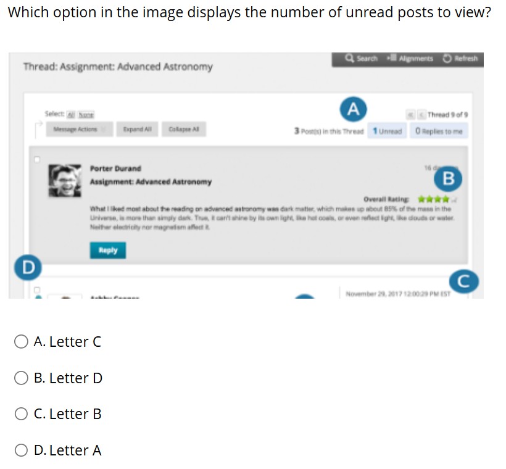Click the previous thread arrow icon
506x469 pixels.
tap(421, 115)
